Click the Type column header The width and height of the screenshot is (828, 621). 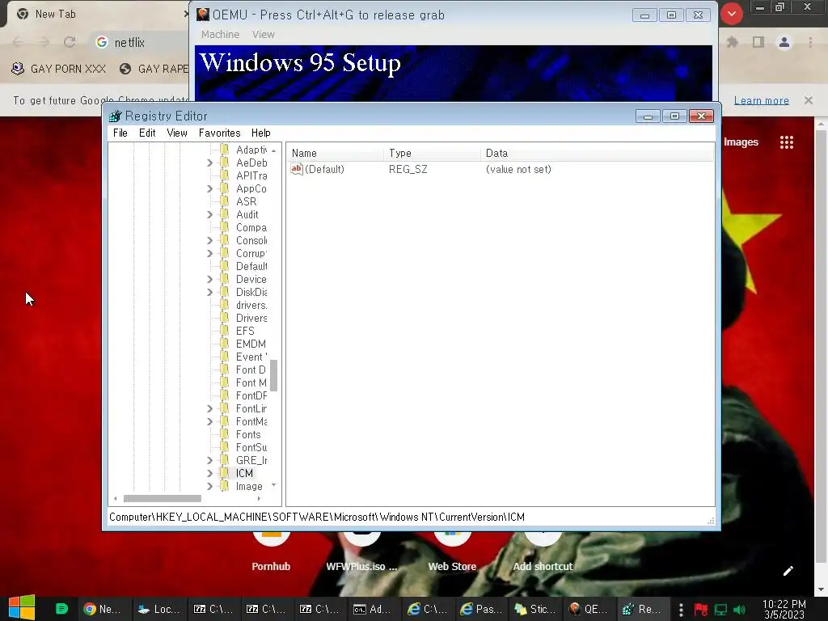click(433, 153)
